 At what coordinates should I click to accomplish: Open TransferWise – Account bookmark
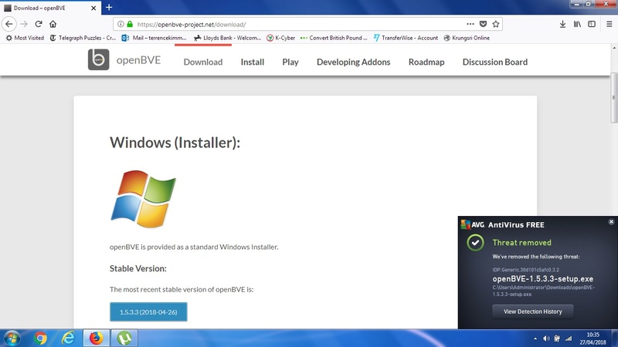click(405, 38)
